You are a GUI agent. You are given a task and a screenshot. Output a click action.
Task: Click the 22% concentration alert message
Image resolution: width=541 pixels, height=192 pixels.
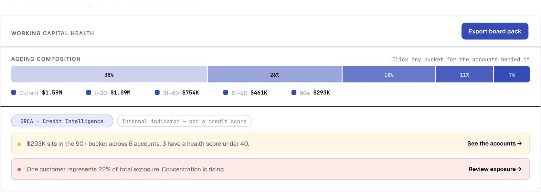(126, 169)
